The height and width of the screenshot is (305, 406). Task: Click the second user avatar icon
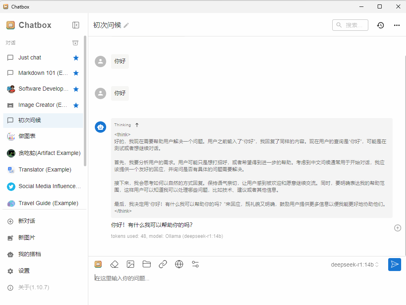100,93
